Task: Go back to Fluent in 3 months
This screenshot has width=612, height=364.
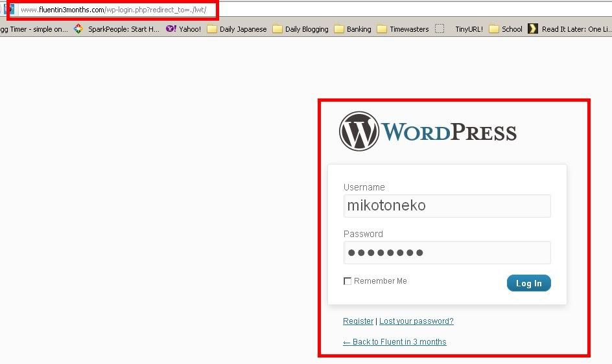Action: (395, 342)
